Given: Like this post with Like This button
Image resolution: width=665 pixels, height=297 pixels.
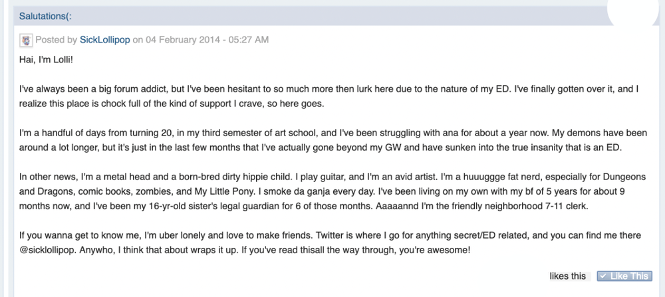Looking at the screenshot, I should click(x=624, y=276).
